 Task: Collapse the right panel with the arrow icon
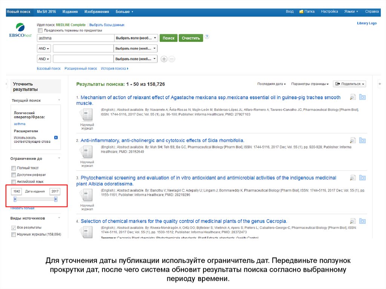tap(380, 84)
